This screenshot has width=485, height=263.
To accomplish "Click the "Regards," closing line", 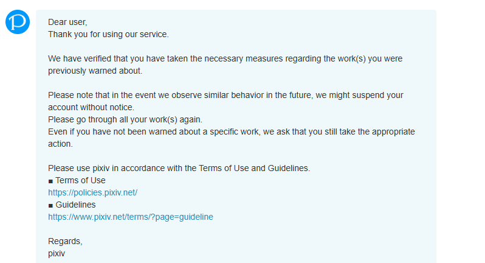I will pos(65,241).
